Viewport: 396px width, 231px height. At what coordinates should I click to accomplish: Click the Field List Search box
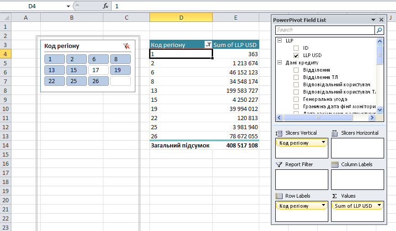click(325, 30)
